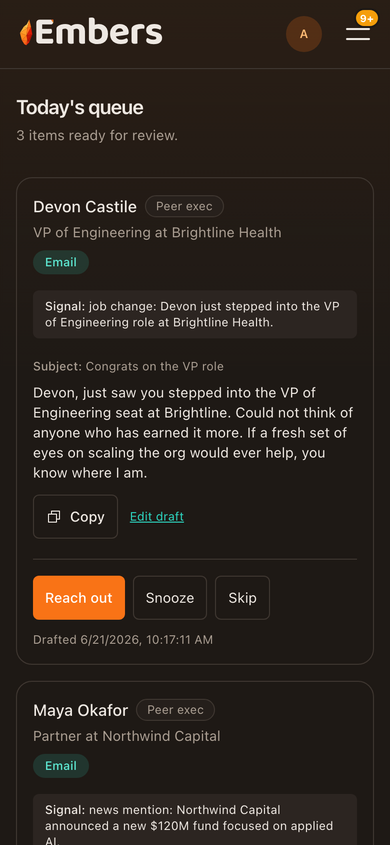Click the Congrats on the VP role subject

click(x=154, y=366)
